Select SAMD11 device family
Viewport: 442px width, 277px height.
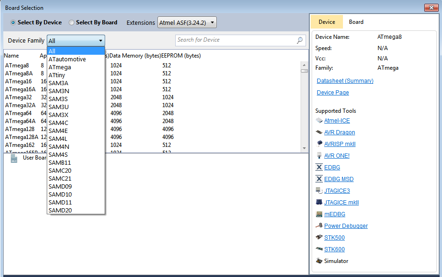pyautogui.click(x=76, y=202)
